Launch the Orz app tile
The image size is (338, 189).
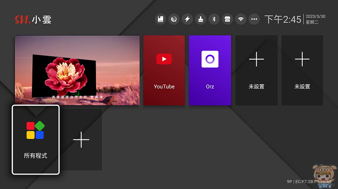pyautogui.click(x=210, y=70)
